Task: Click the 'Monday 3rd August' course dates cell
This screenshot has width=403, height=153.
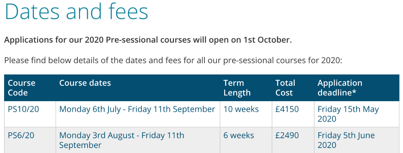Action: tap(122, 140)
